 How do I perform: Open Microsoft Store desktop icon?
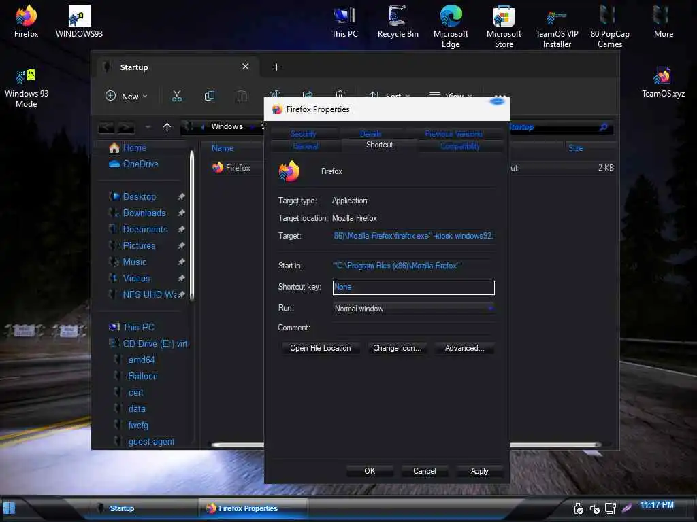504,27
